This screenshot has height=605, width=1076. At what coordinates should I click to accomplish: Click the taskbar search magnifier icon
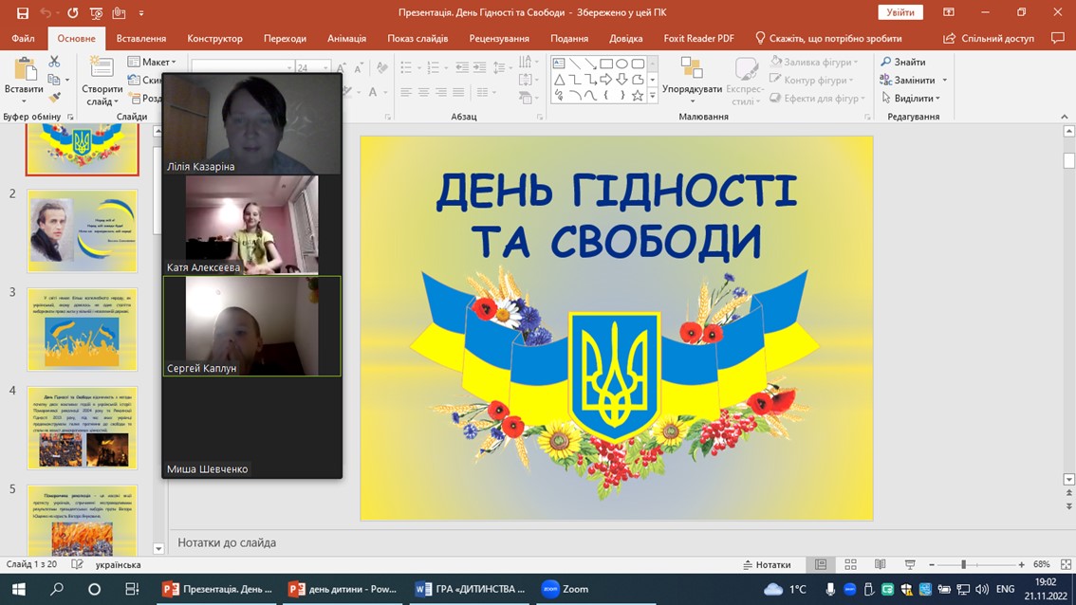(57, 589)
